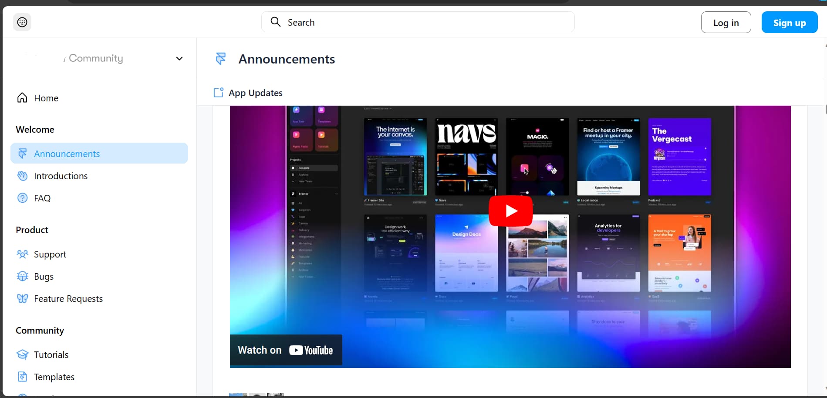The height and width of the screenshot is (398, 827).
Task: Click the Framer logo beside Announcements title
Action: coord(221,59)
